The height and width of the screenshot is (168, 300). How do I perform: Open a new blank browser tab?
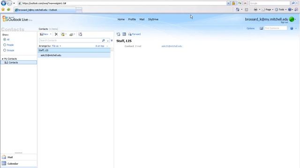(x=79, y=10)
